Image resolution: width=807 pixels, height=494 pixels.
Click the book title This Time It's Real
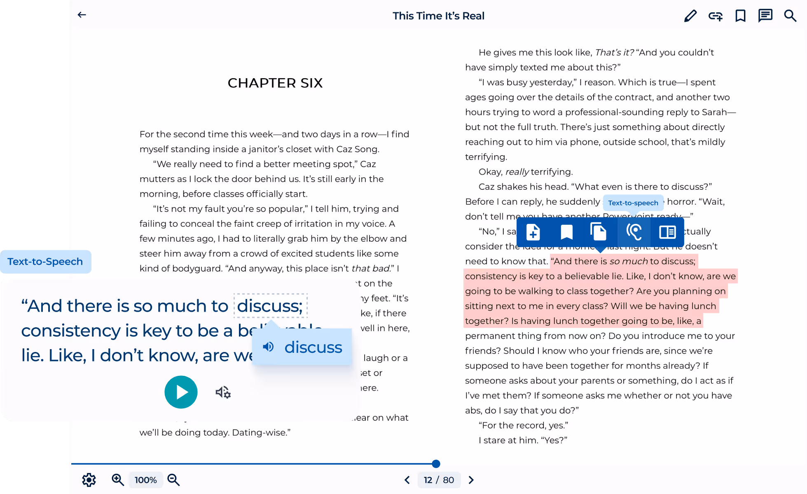click(x=438, y=16)
